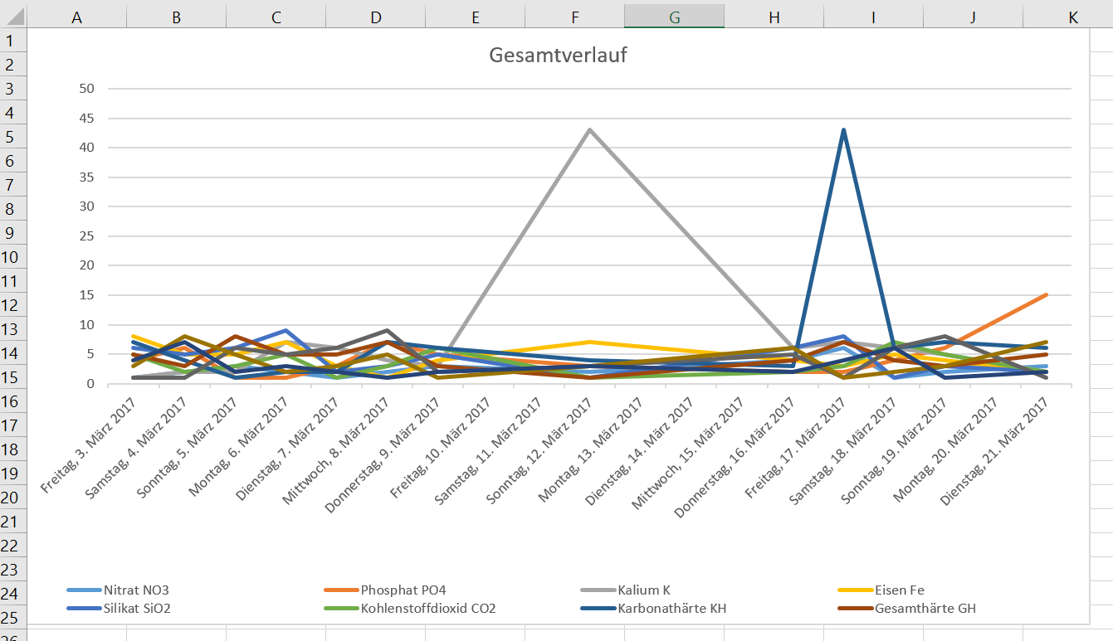Click the orange Phosphat line end at 15
Viewport: 1113px width, 641px height.
(x=1046, y=294)
